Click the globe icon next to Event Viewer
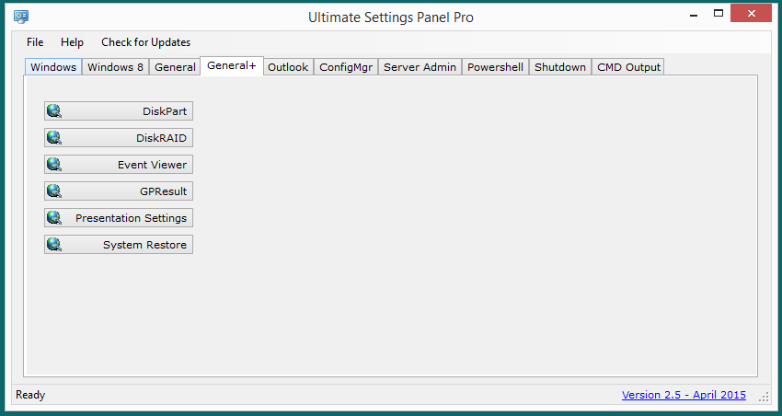 54,164
